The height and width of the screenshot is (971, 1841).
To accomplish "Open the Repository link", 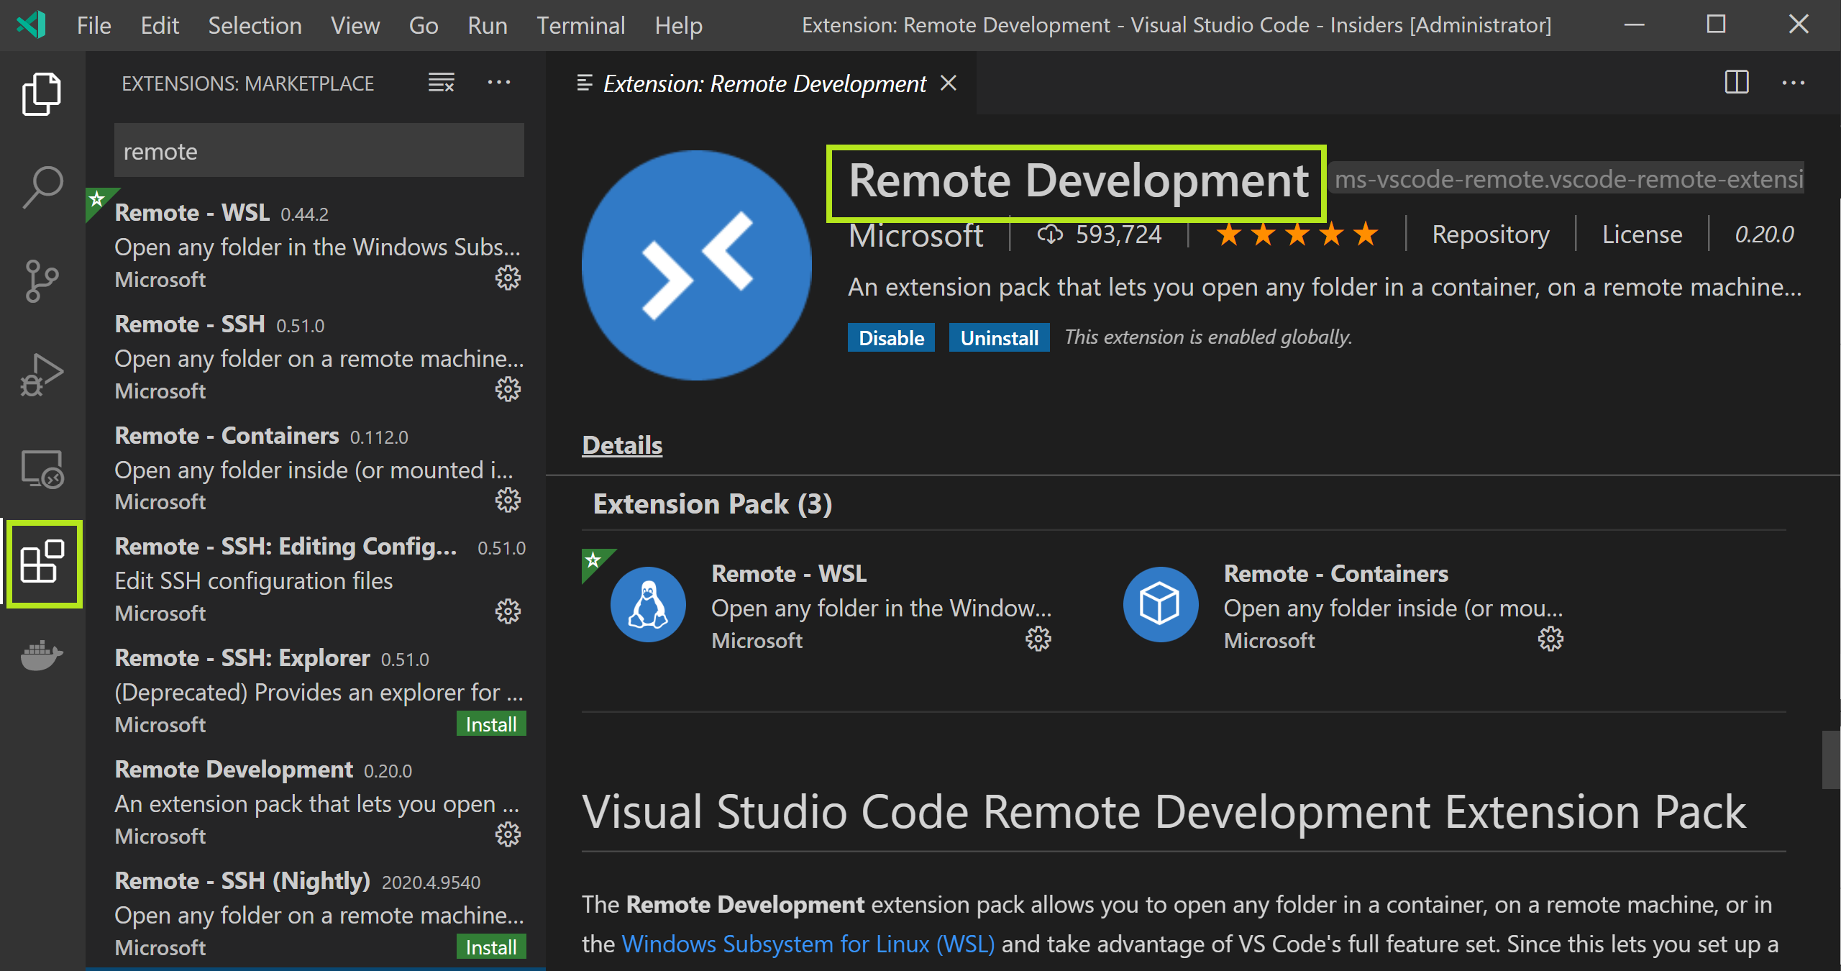I will point(1491,234).
